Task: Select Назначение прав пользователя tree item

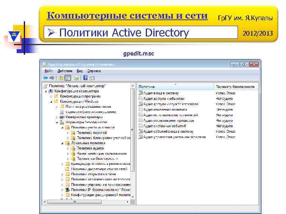Action: pyautogui.click(x=101, y=153)
